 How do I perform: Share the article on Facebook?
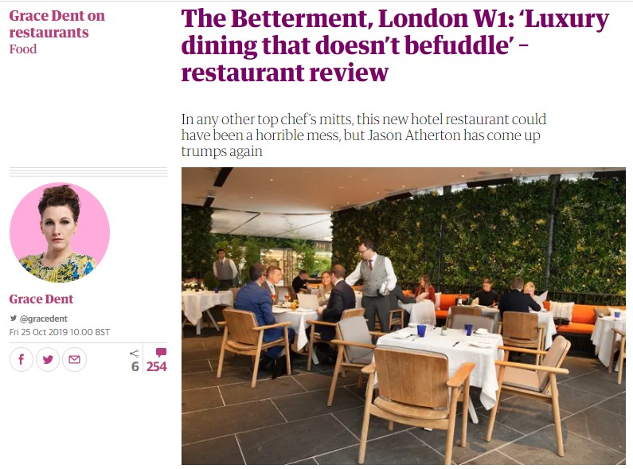point(21,359)
